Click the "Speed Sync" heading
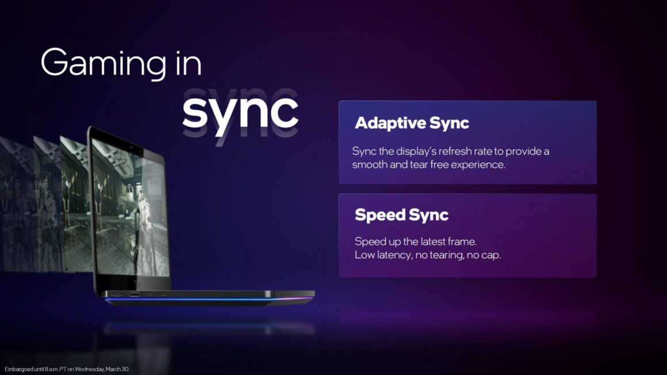 [401, 215]
